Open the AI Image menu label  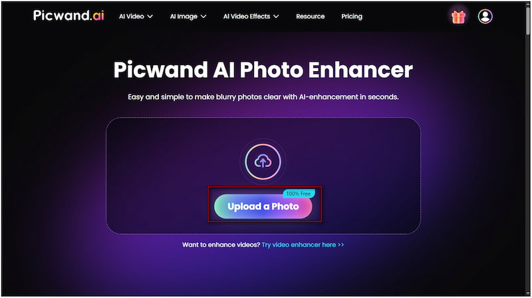(184, 16)
